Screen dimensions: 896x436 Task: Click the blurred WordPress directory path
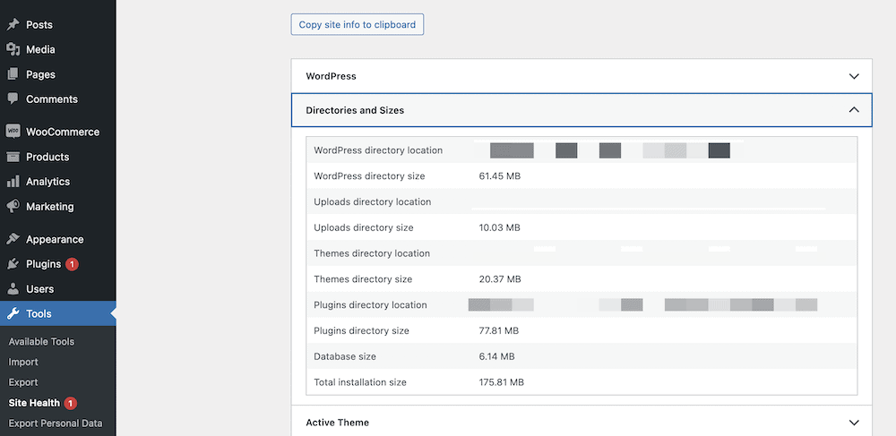pos(609,150)
